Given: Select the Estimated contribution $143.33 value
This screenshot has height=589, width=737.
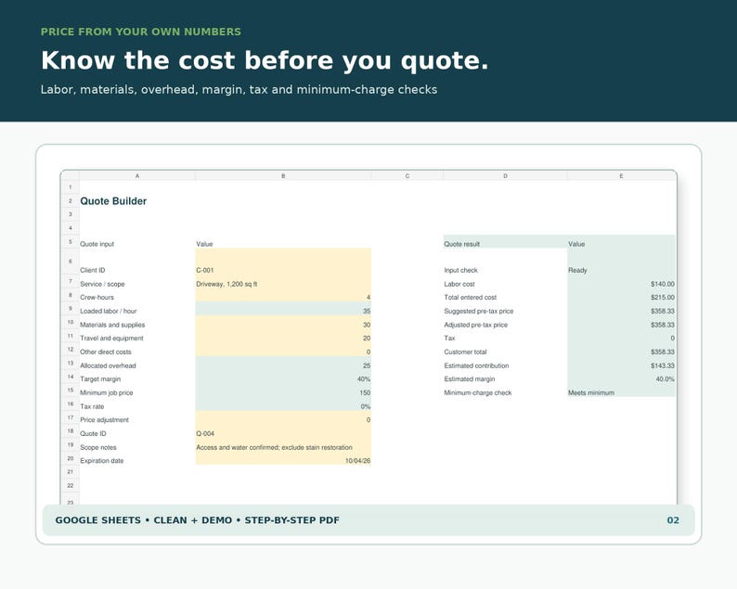Looking at the screenshot, I should [621, 365].
